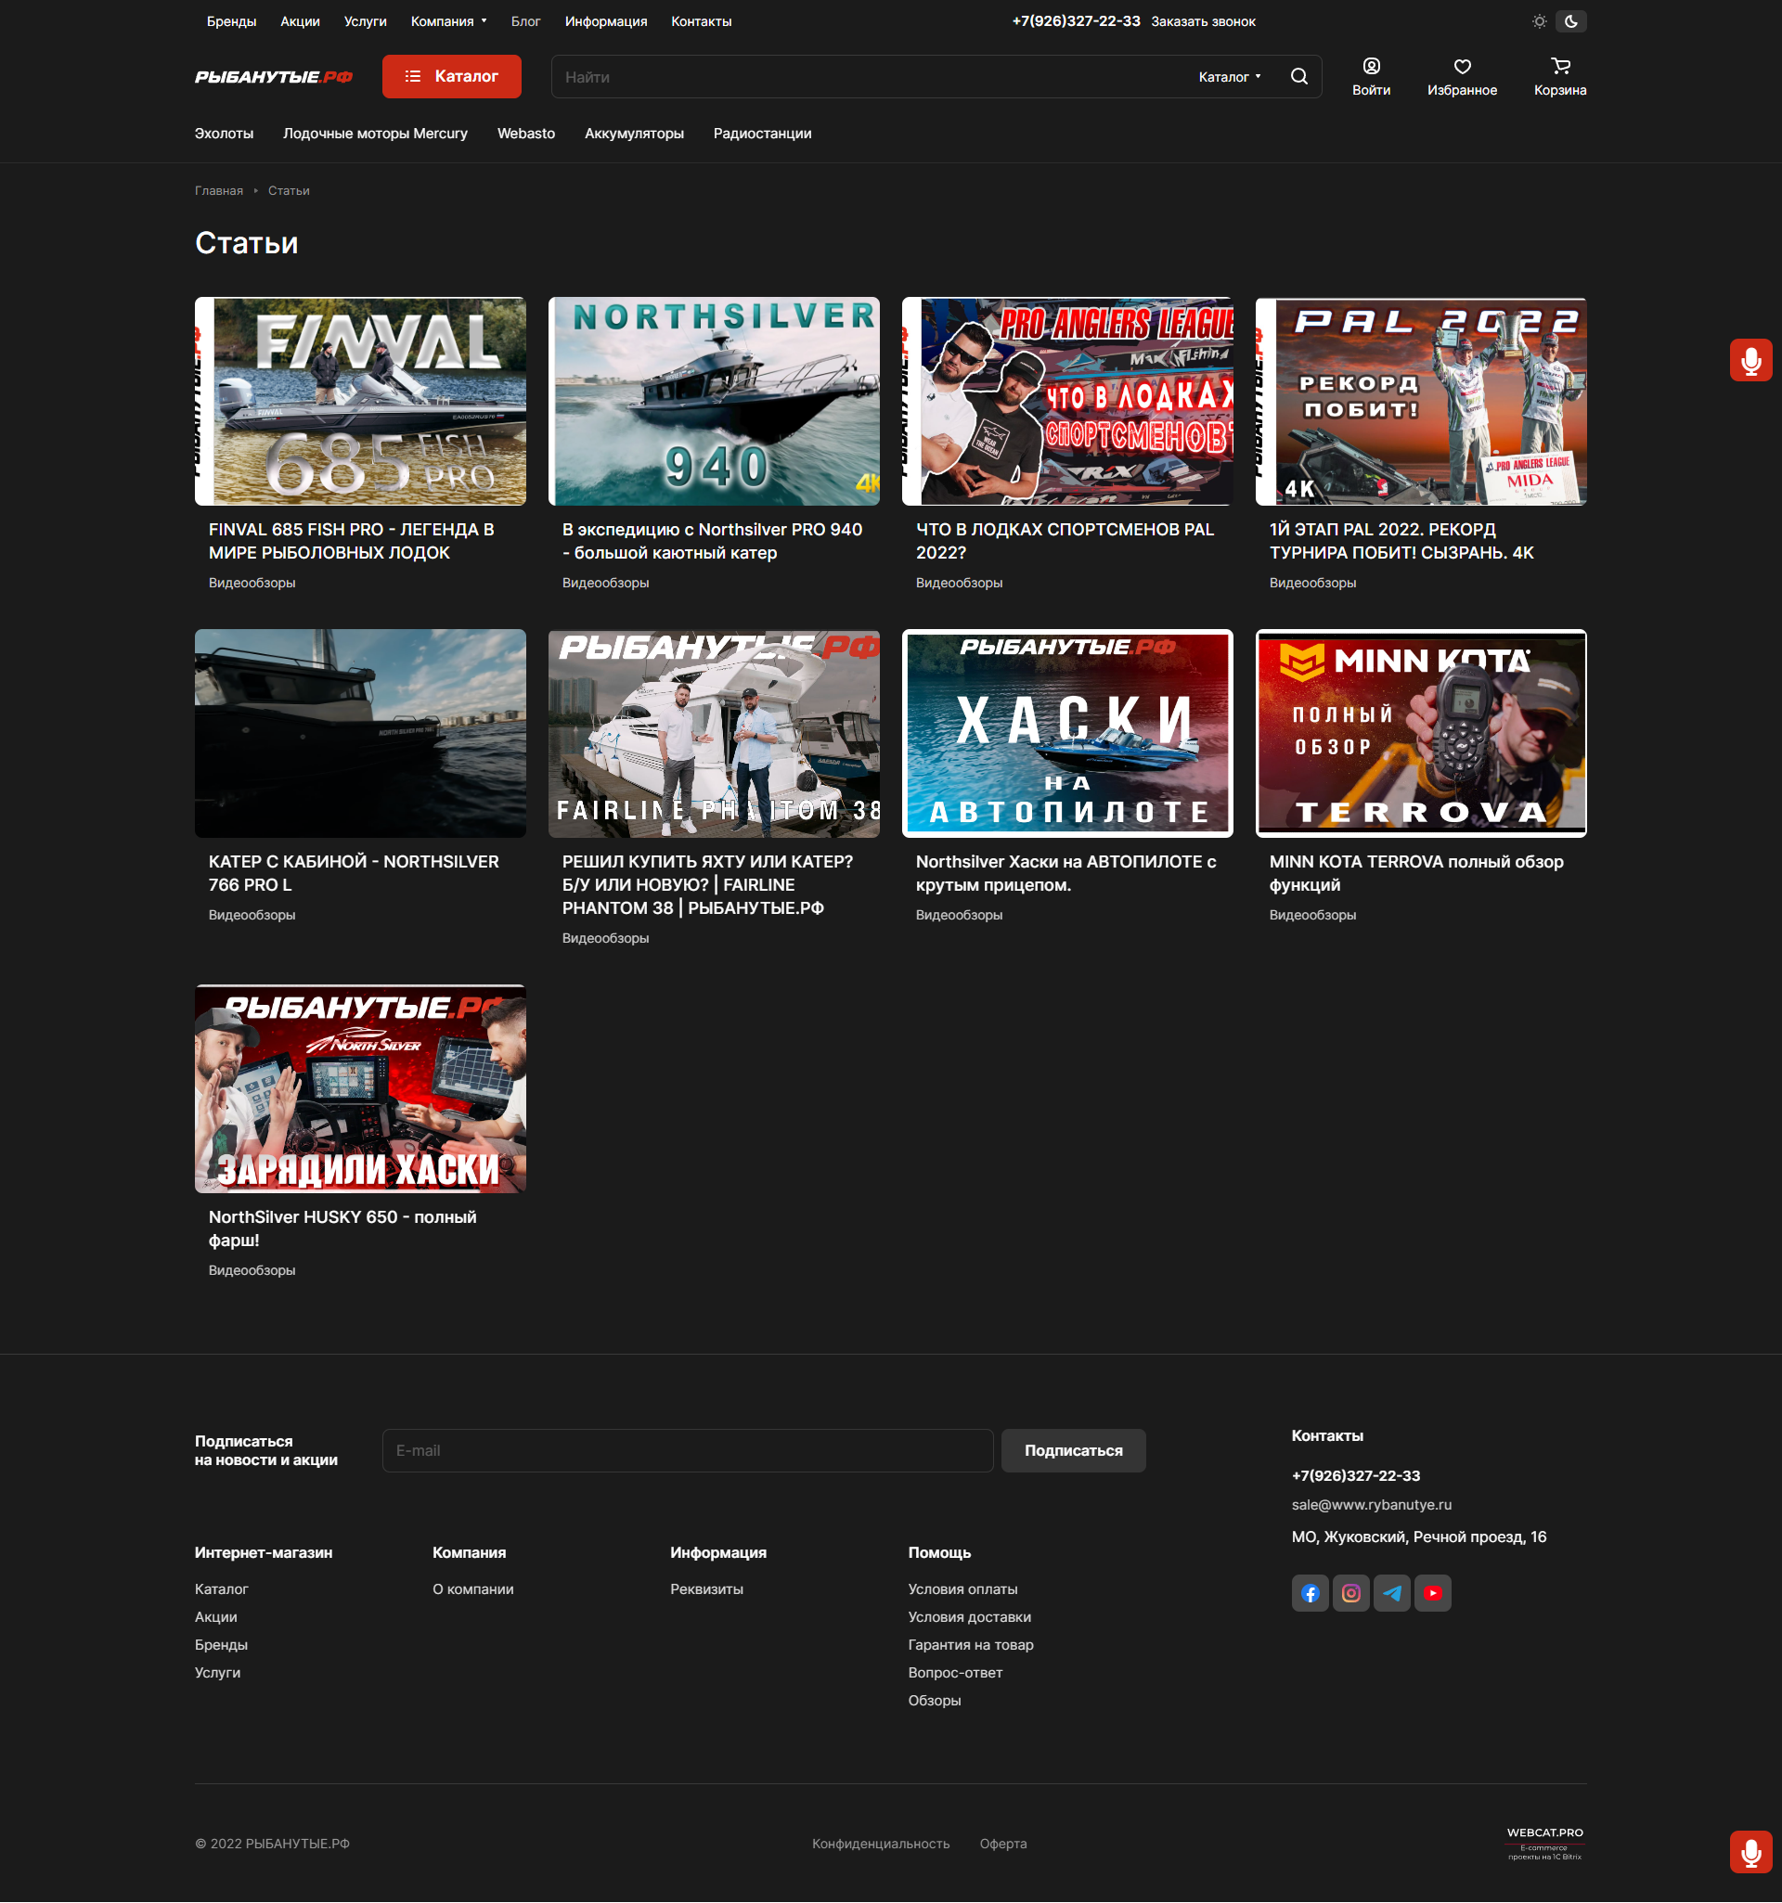This screenshot has width=1782, height=1903.
Task: Open footer Оферта link
Action: (x=1002, y=1844)
